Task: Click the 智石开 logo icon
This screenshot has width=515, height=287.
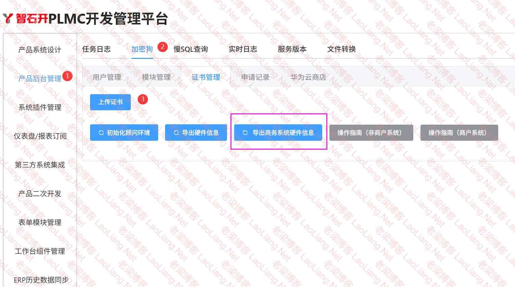Action: coord(8,18)
